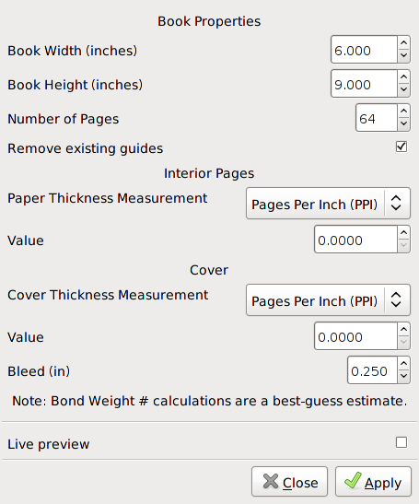419x504 pixels.
Task: Increase Book Width with up arrow
Action: [x=403, y=42]
